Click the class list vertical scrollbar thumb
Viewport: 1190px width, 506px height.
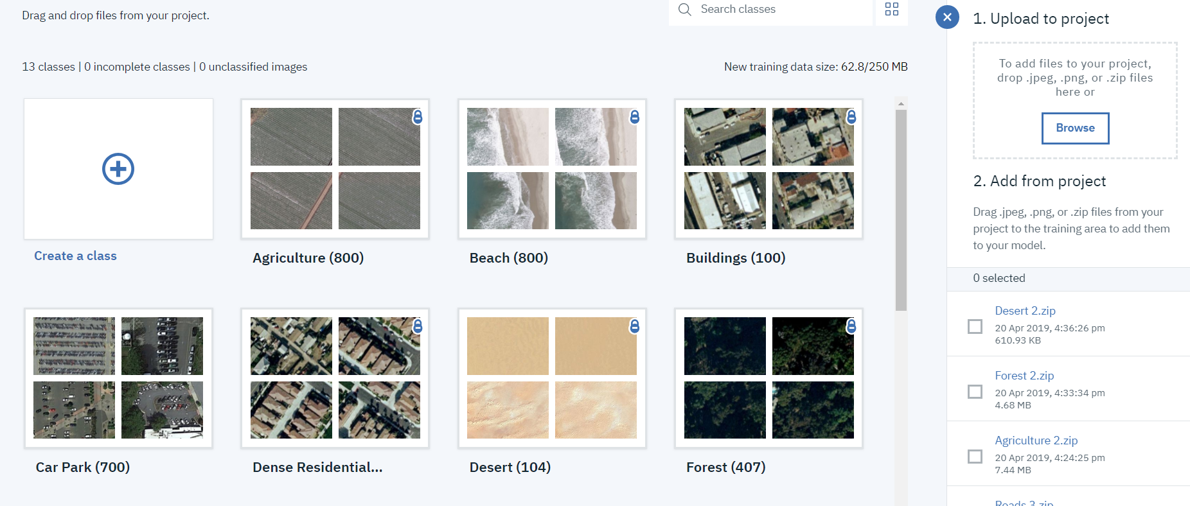click(x=901, y=211)
